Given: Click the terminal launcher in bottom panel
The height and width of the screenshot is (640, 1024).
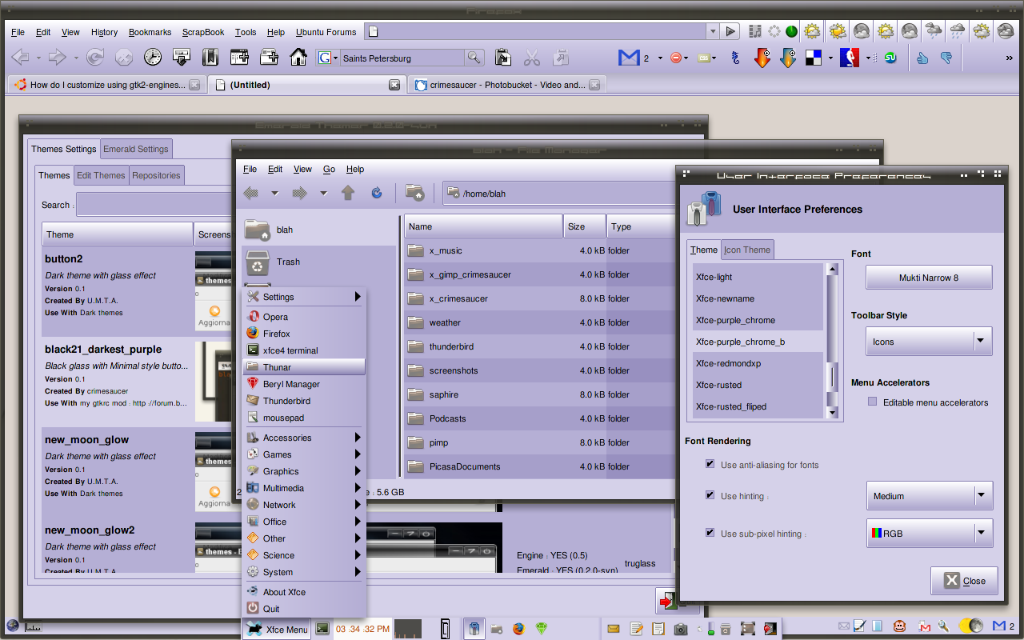Looking at the screenshot, I should tap(322, 629).
